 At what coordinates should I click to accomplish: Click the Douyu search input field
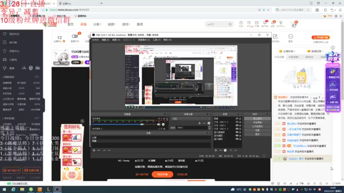pyautogui.click(x=216, y=24)
